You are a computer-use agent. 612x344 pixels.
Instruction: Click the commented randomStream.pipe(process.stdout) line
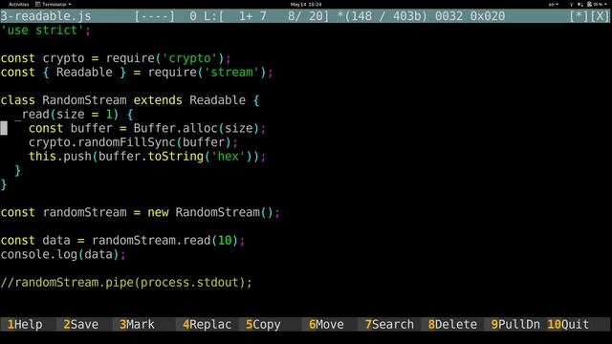click(126, 283)
